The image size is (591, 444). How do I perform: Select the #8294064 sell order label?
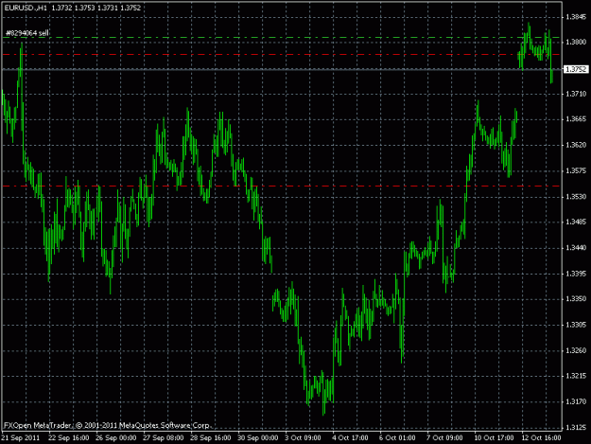[27, 33]
